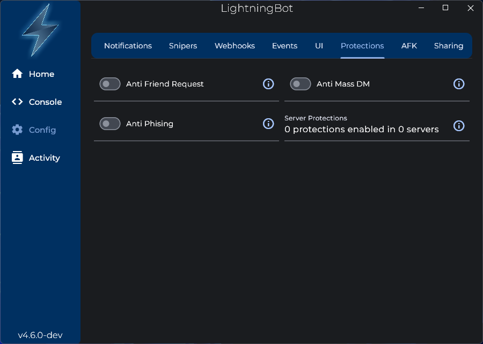This screenshot has height=344, width=483.
Task: Select the Webhooks tab
Action: click(235, 46)
